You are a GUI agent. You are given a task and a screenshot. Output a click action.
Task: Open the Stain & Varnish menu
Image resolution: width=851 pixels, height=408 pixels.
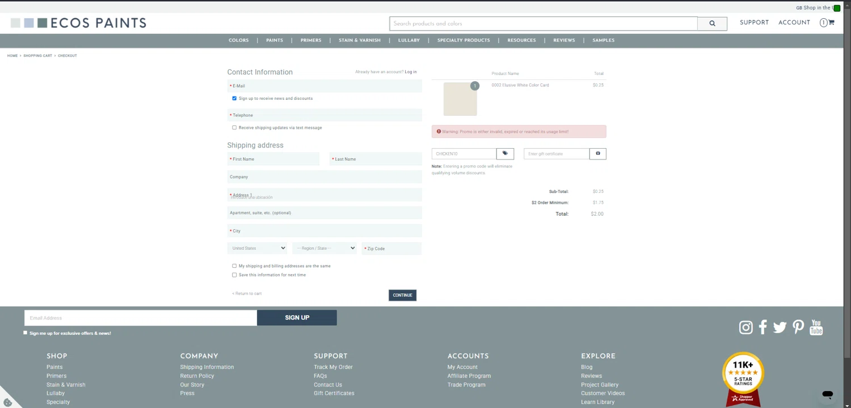click(360, 40)
